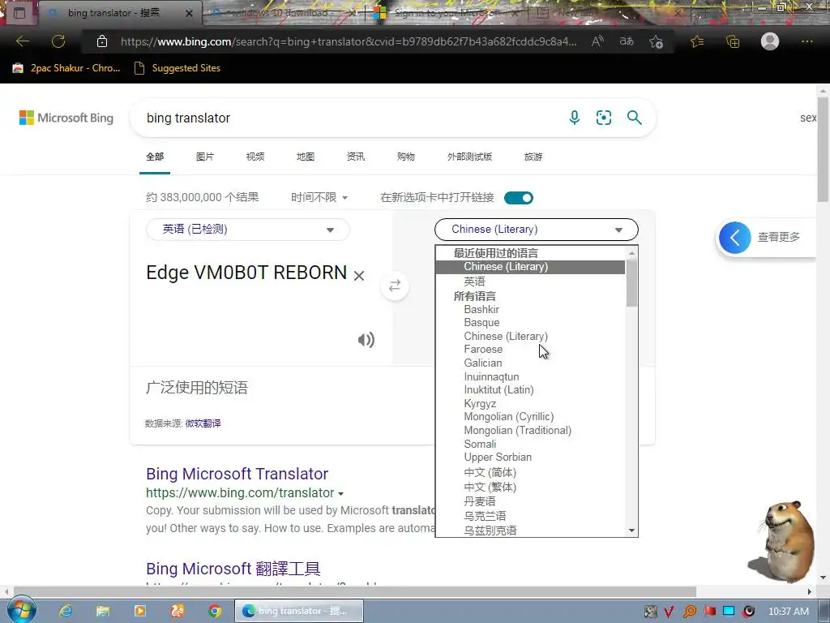
Task: Click the browser back arrow
Action: click(x=22, y=41)
